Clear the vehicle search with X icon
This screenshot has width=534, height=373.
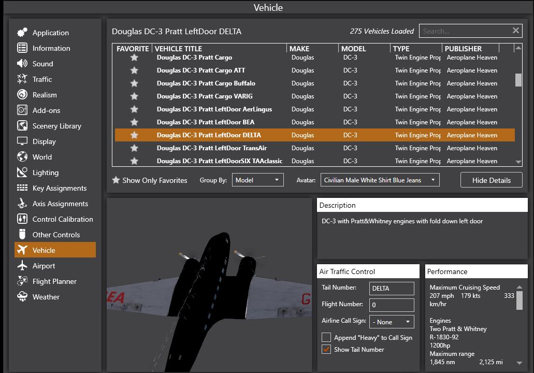[515, 31]
